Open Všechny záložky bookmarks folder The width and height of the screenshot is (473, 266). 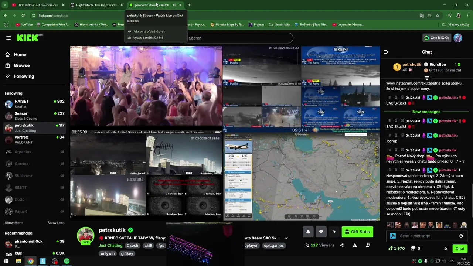pos(456,25)
